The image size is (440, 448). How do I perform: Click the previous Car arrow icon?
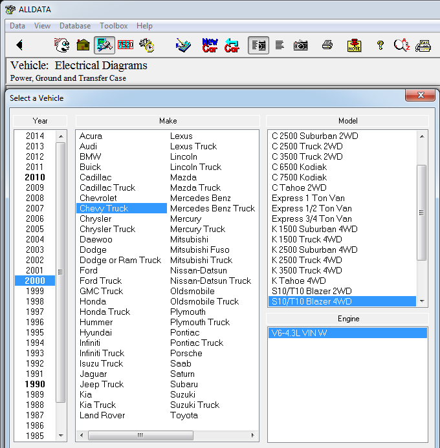(232, 45)
